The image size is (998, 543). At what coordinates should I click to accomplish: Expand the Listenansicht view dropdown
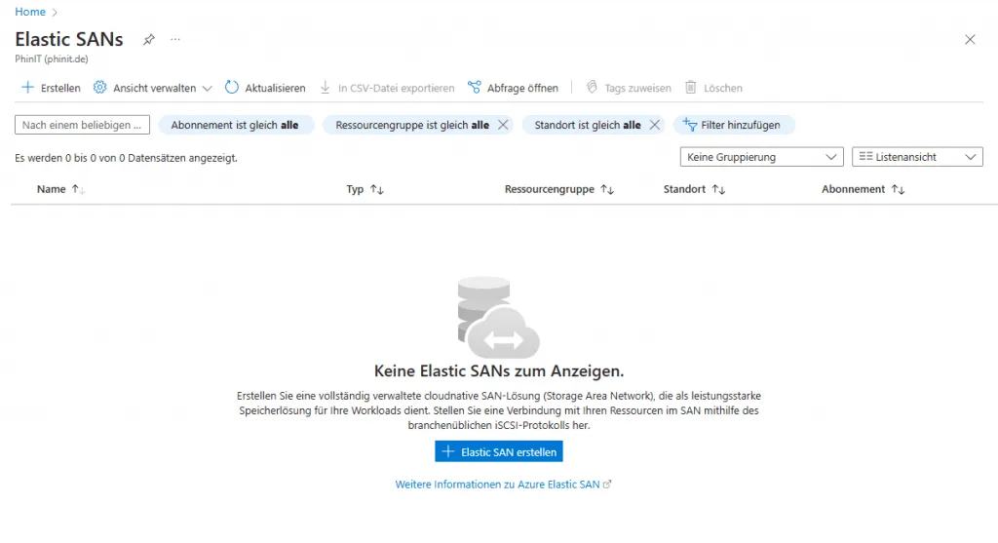tap(916, 157)
